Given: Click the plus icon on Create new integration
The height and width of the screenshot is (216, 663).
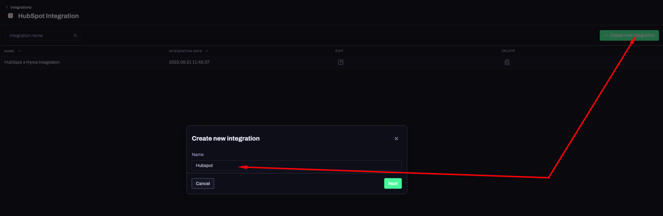Looking at the screenshot, I should click(606, 35).
